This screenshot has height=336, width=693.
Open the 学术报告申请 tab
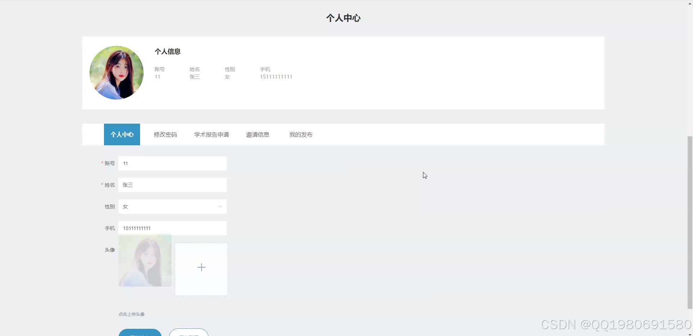point(211,134)
